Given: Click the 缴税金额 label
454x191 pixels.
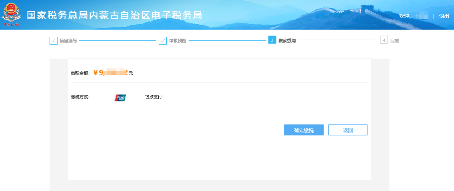Looking at the screenshot, I should pyautogui.click(x=80, y=73).
